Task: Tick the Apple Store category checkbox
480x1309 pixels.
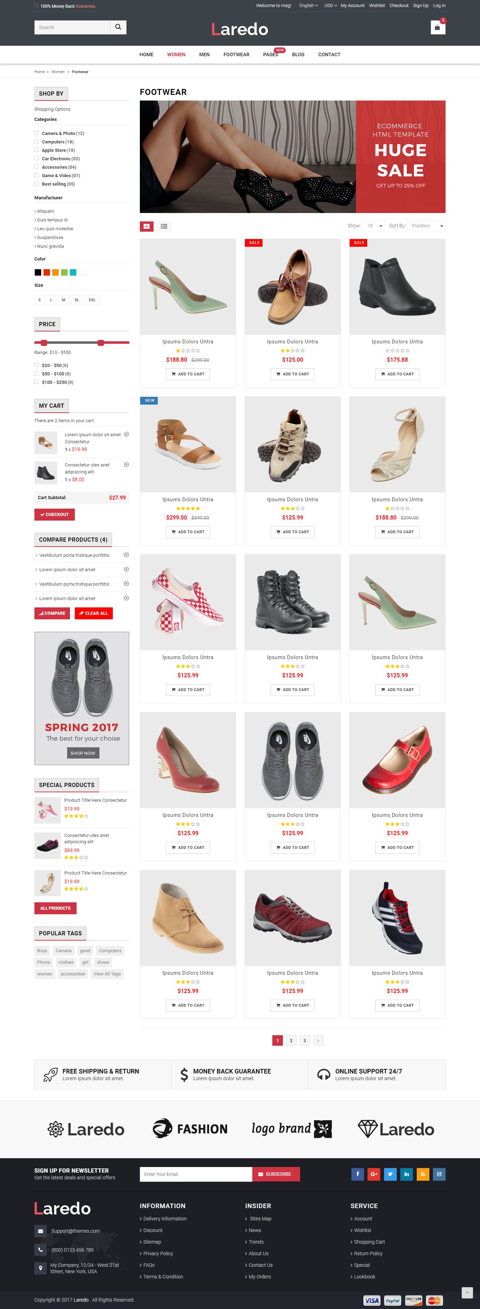Action: point(37,150)
